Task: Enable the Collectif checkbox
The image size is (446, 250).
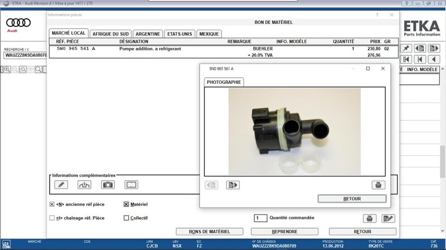Action: click(126, 218)
